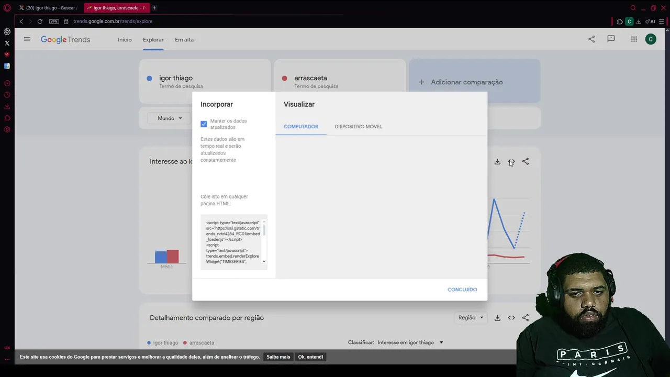The height and width of the screenshot is (377, 670).
Task: Open History from Opera sidebar
Action: (7, 95)
